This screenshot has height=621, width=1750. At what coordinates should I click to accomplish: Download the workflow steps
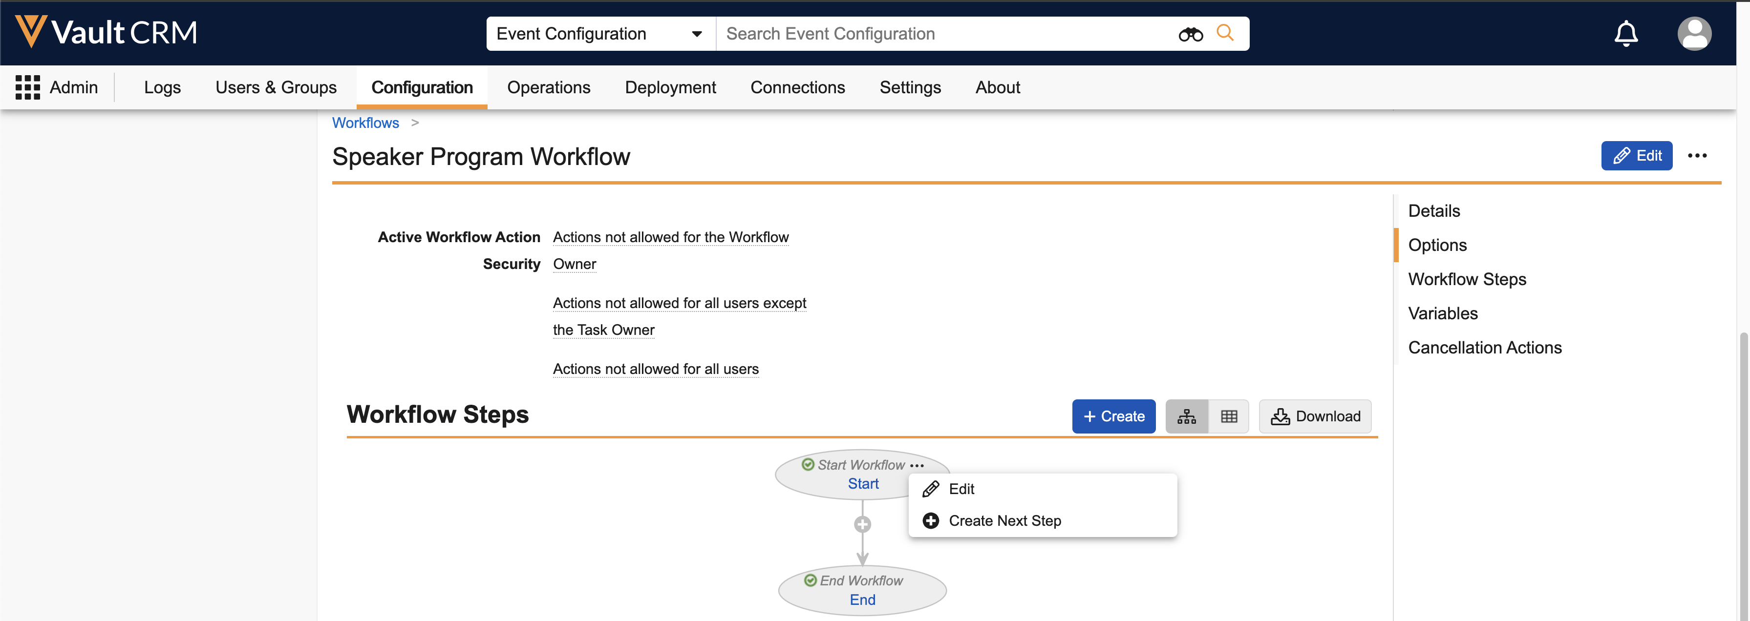(x=1315, y=416)
